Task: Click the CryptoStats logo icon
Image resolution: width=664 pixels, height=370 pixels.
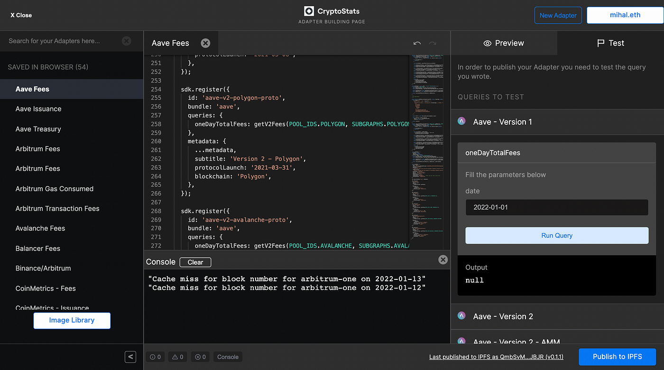Action: coord(309,11)
